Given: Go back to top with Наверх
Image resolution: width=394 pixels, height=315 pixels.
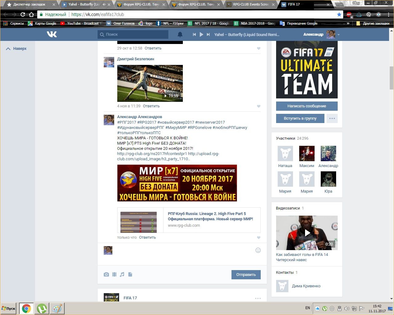Looking at the screenshot, I should 16,49.
